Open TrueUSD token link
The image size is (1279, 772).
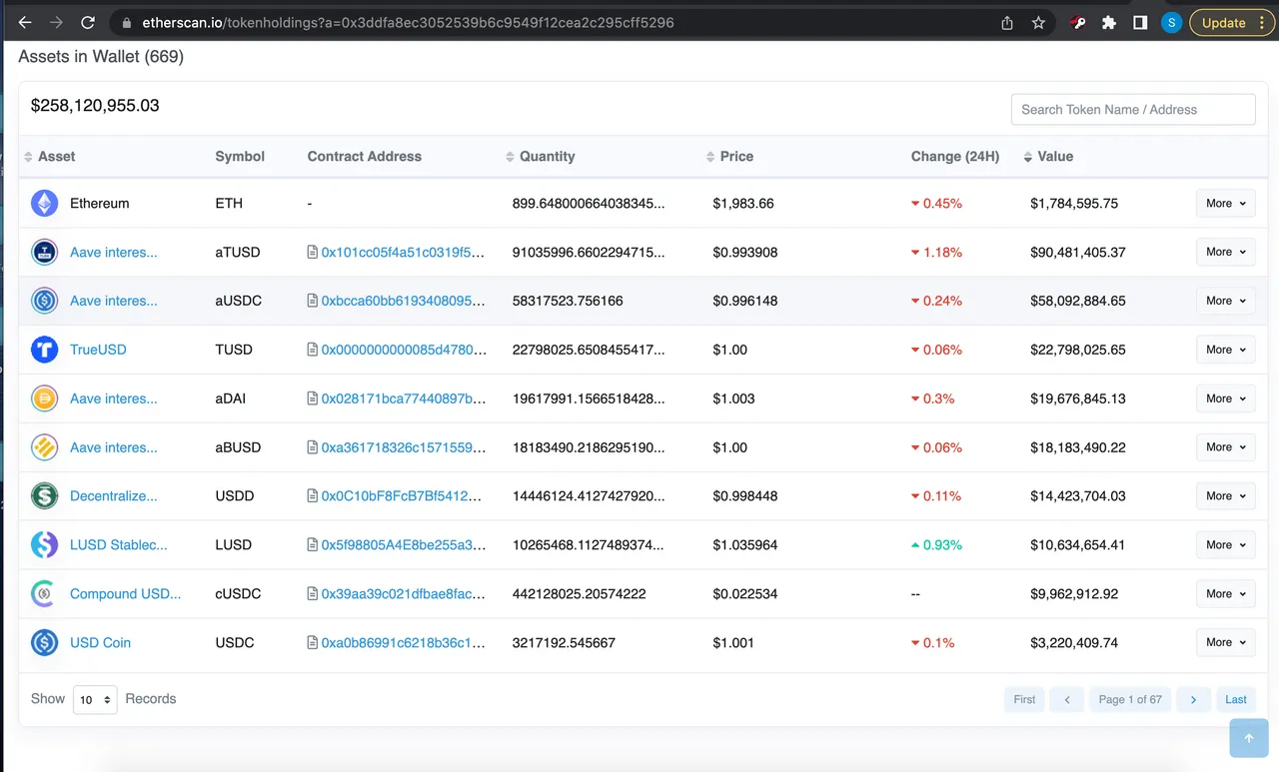click(x=98, y=350)
